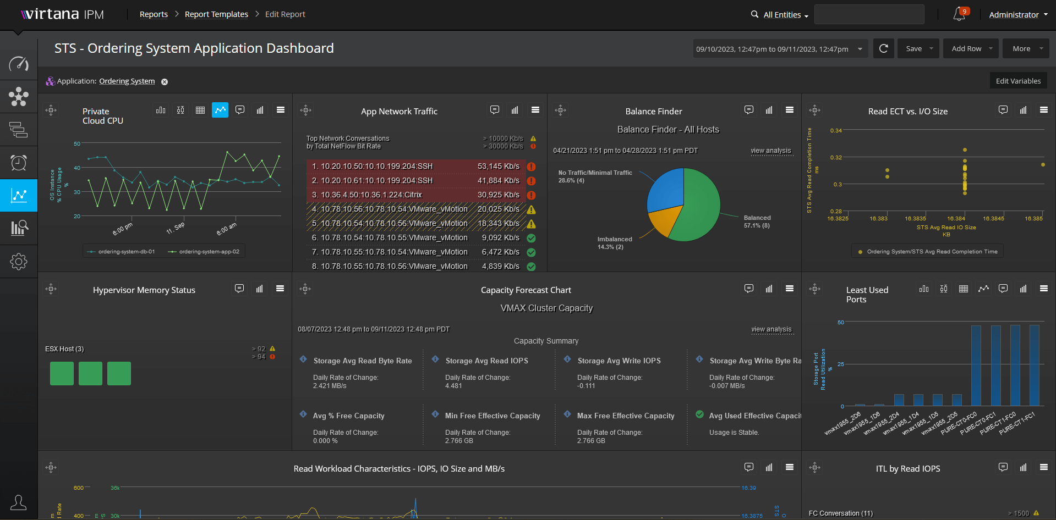1056x520 pixels.
Task: Open comments on App Network Traffic widget
Action: point(495,110)
